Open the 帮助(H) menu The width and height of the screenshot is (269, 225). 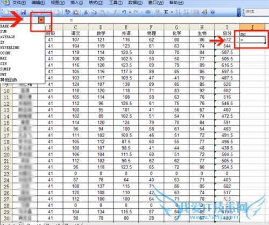[176, 3]
